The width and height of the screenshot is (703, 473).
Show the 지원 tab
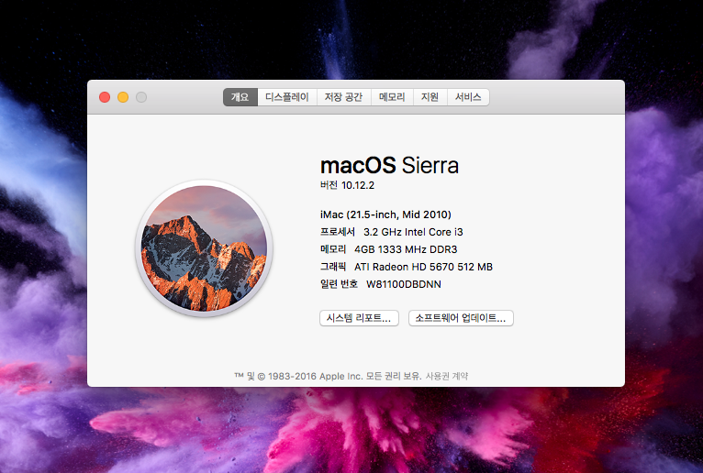[x=430, y=97]
